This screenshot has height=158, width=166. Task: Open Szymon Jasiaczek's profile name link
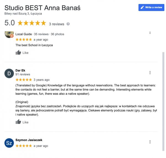tap(29, 140)
